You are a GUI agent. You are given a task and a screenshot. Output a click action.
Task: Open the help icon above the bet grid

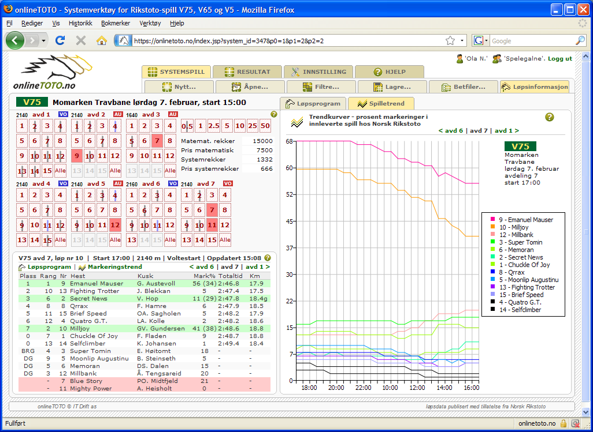tap(274, 114)
